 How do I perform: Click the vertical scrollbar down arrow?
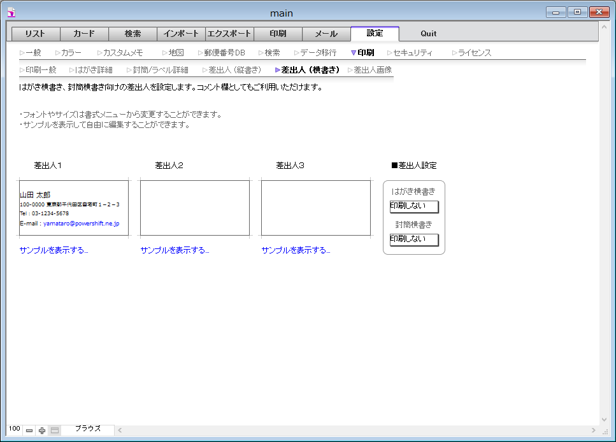(604, 420)
